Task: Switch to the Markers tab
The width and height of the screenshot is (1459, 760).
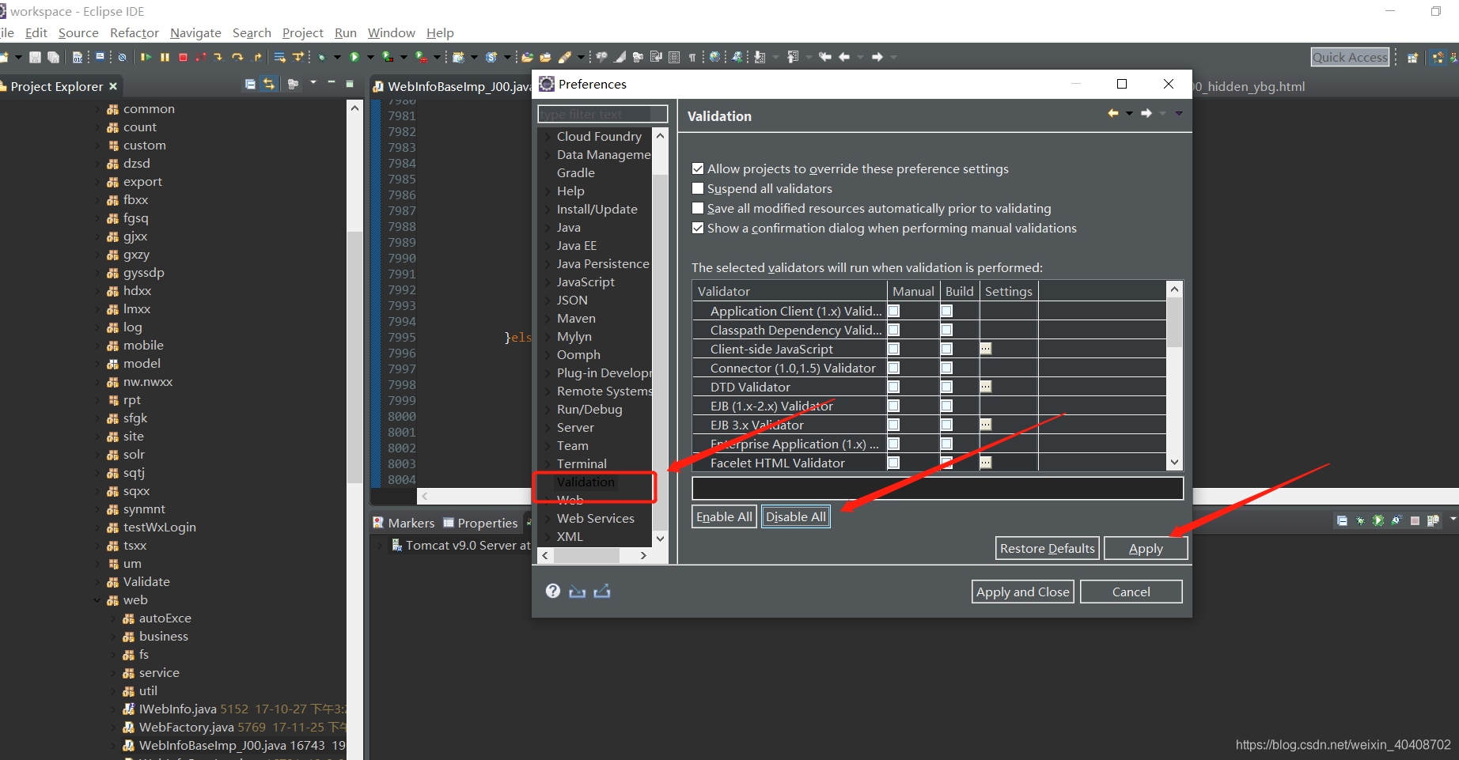Action: [404, 523]
